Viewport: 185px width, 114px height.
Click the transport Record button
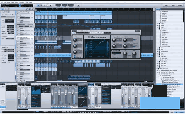[96, 112]
